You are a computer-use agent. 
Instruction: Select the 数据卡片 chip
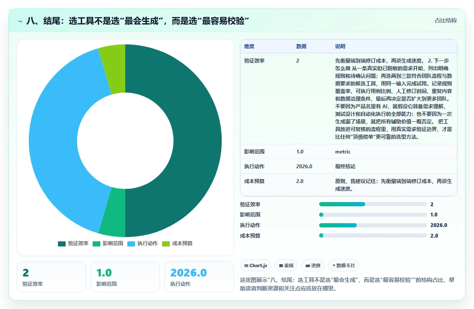click(344, 265)
